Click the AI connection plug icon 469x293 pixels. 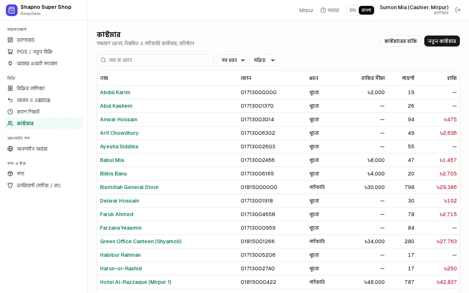pos(10,63)
